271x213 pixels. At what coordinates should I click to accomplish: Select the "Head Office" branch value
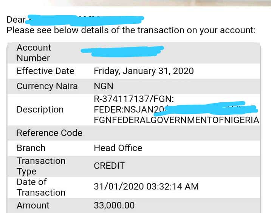(x=118, y=148)
